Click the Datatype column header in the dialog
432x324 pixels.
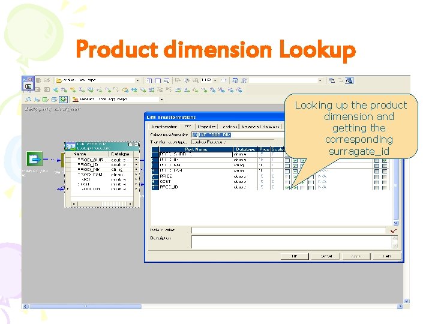coord(245,149)
